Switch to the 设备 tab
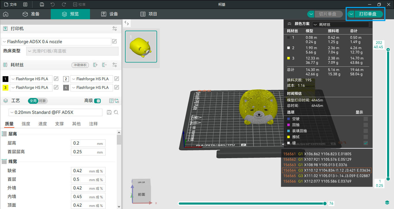The image size is (394, 209). (x=110, y=14)
